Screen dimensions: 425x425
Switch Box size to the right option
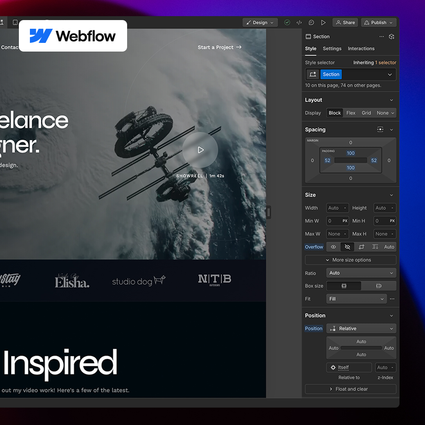click(379, 286)
